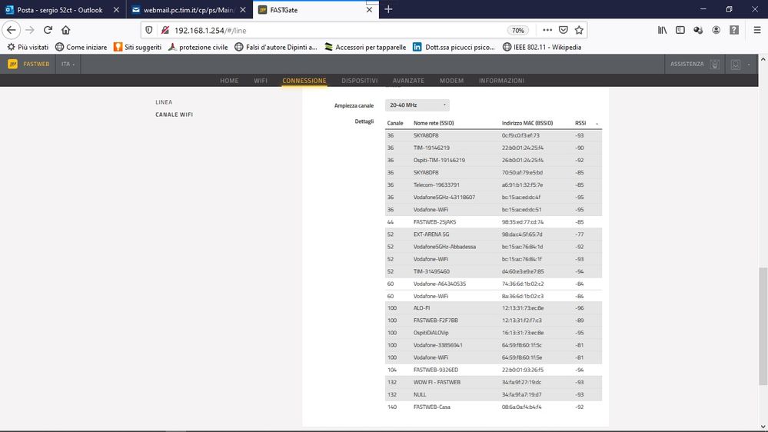Open IEEE 802.11 Wikipedia bookmark
The image size is (768, 432).
[x=542, y=47]
